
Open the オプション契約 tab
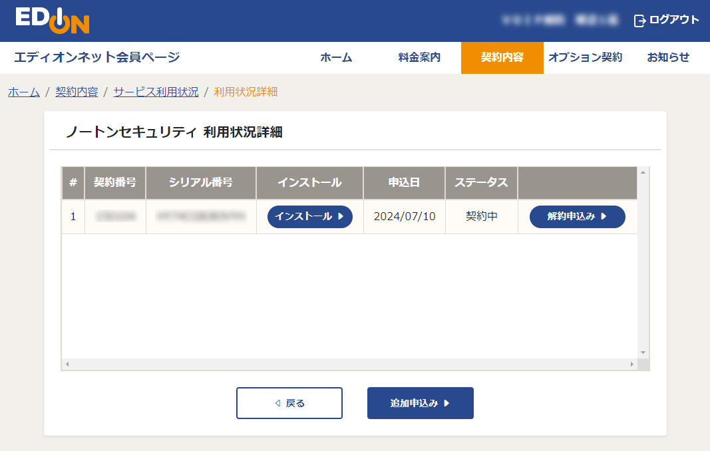tap(586, 58)
